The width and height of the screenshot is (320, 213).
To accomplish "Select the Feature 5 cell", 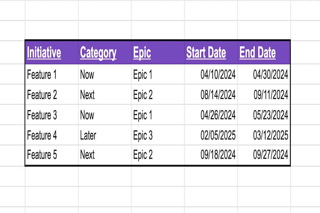I will coord(42,155).
